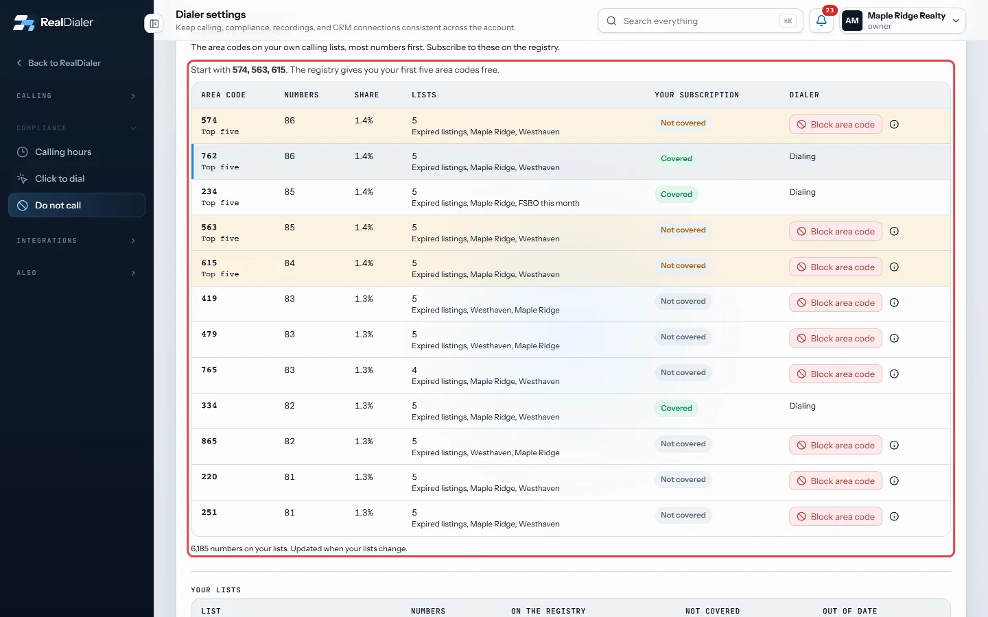Block area code 865
Screen dimensions: 988x617
click(836, 446)
